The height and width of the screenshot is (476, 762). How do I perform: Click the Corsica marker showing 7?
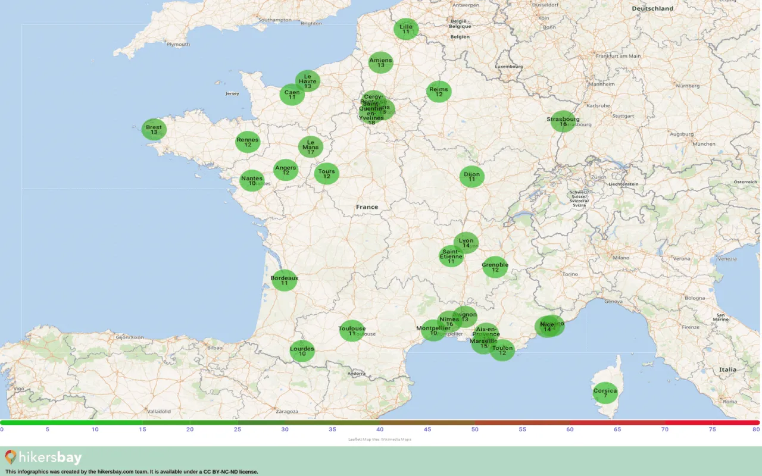pyautogui.click(x=605, y=393)
